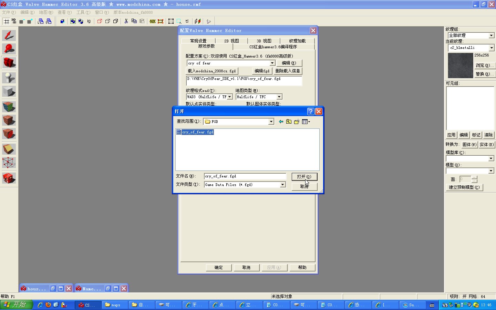Select the Path tool red cube
The width and height of the screenshot is (496, 310).
(9, 178)
